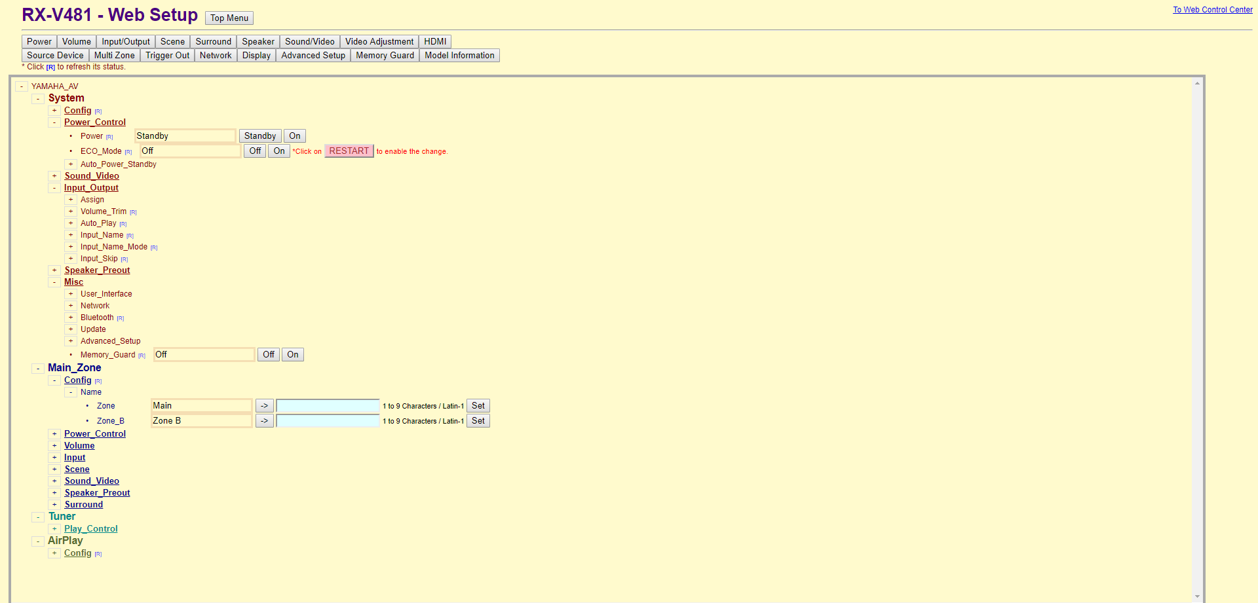Screen dimensions: 1258x603
Task: Refresh Memory_Guard status using [R] icon
Action: (x=142, y=356)
